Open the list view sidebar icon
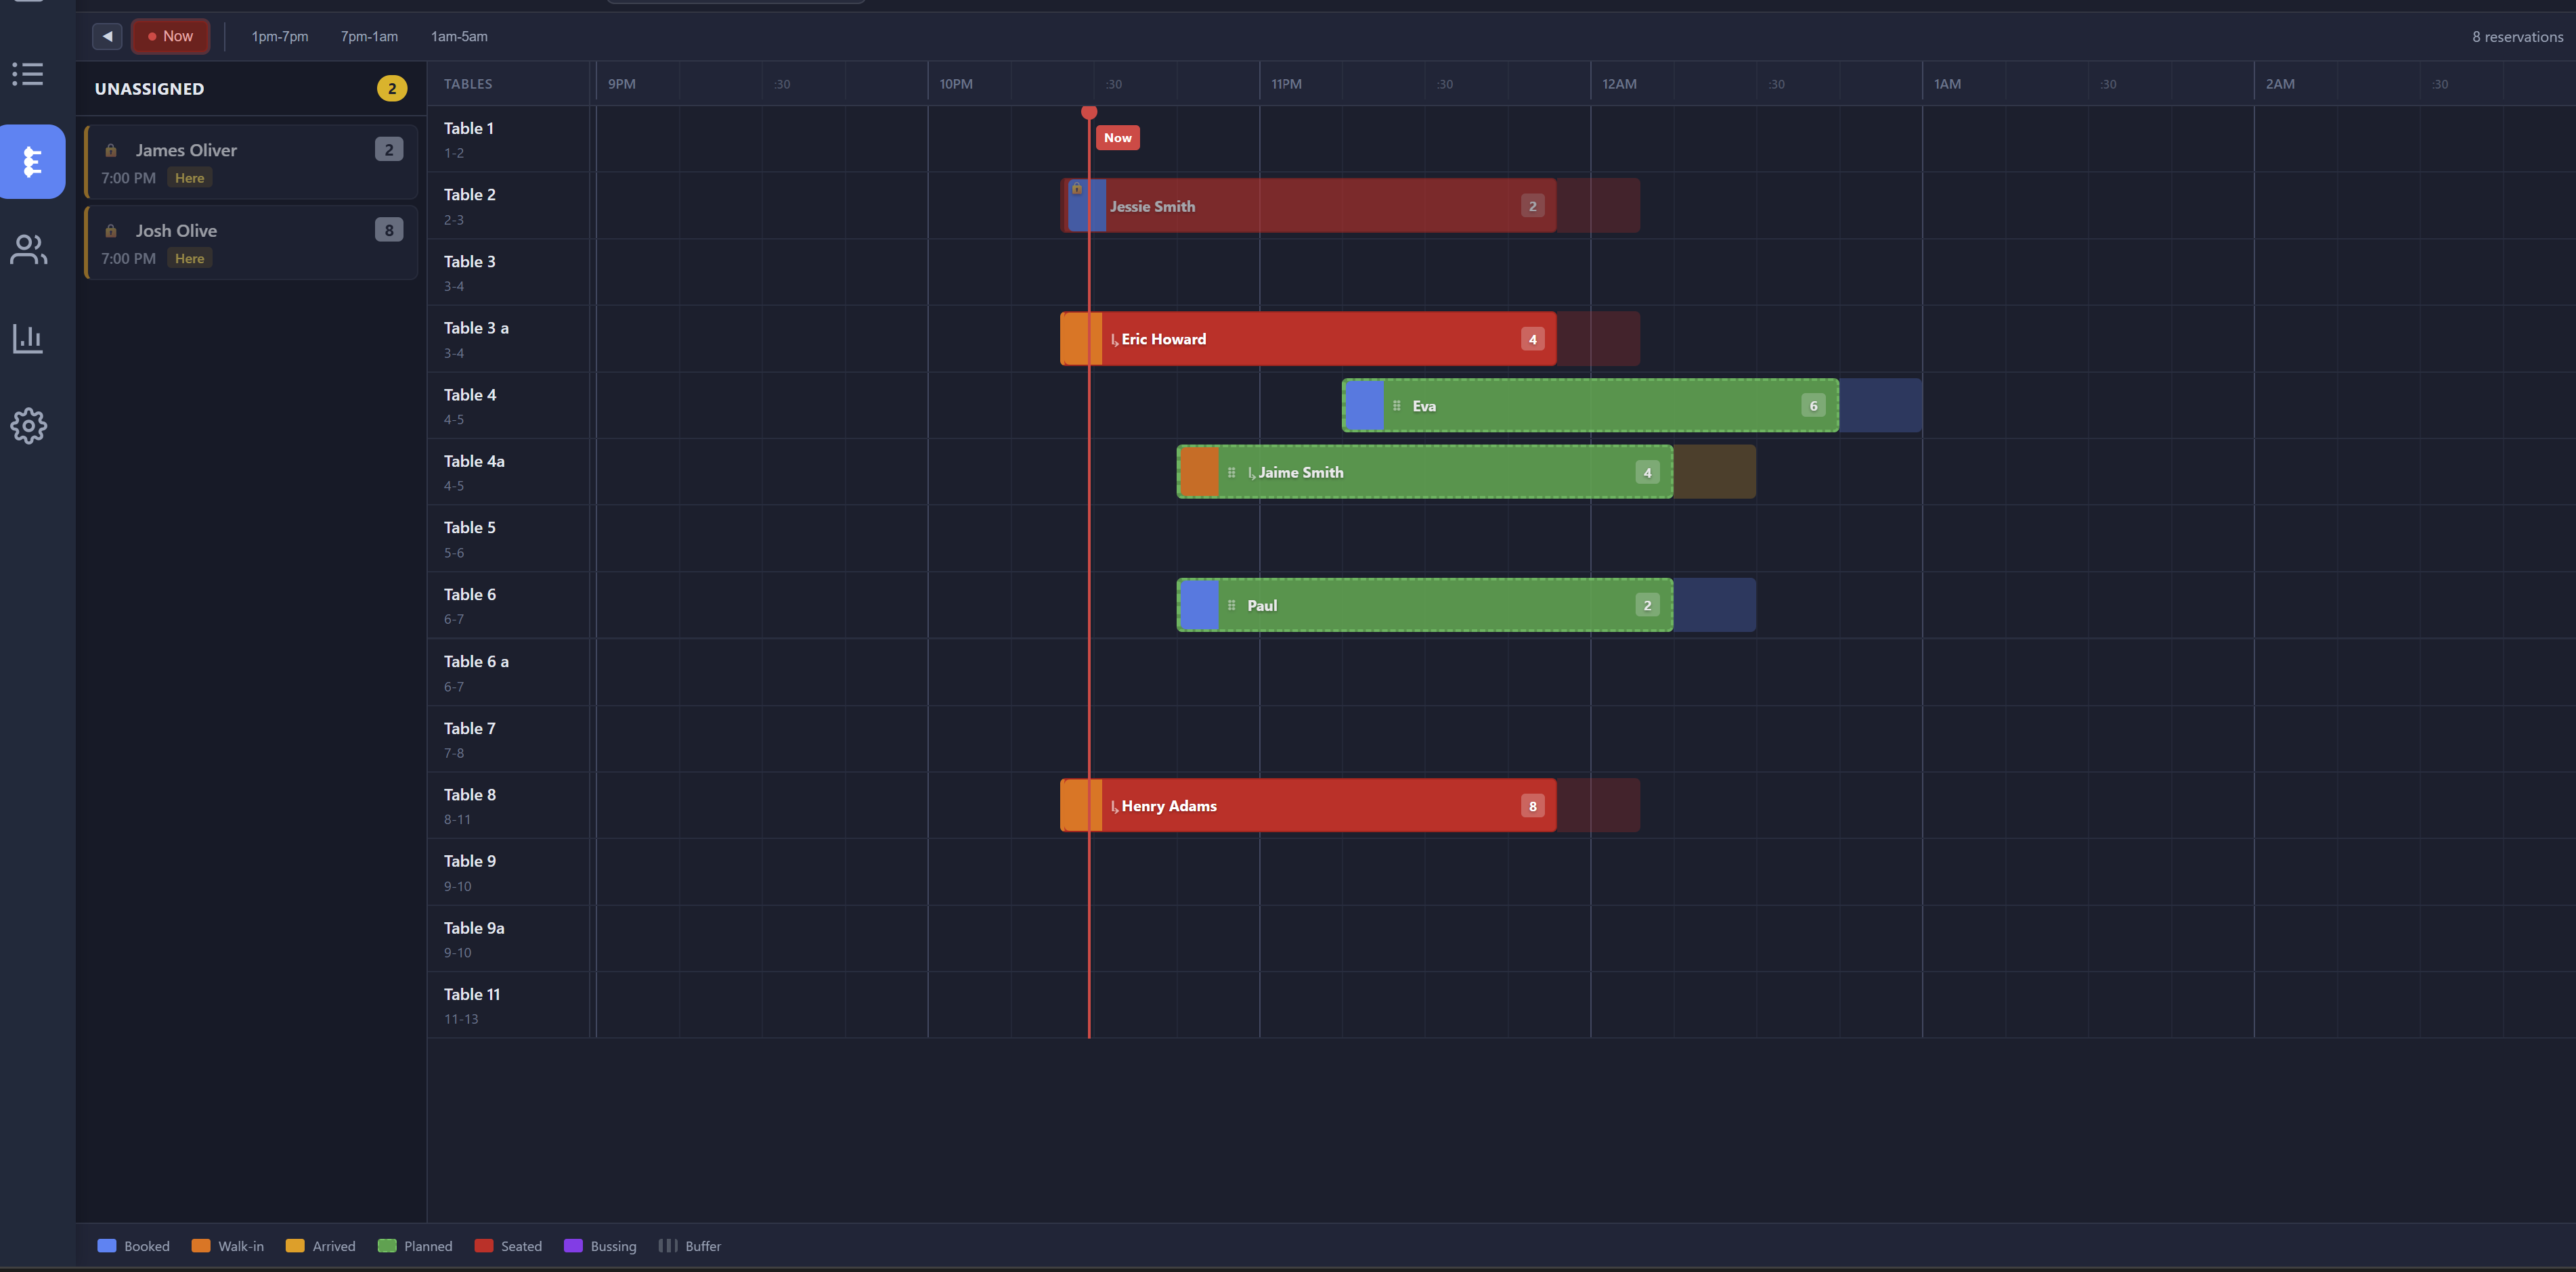The height and width of the screenshot is (1272, 2576). coord(28,74)
